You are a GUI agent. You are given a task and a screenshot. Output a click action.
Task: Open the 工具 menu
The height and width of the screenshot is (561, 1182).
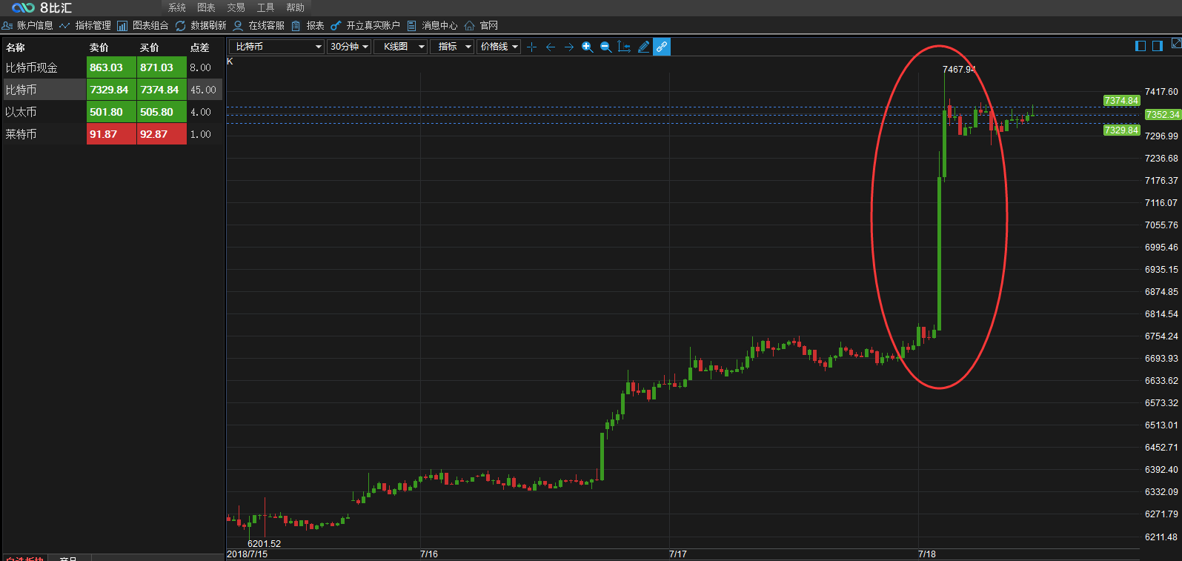[x=266, y=7]
